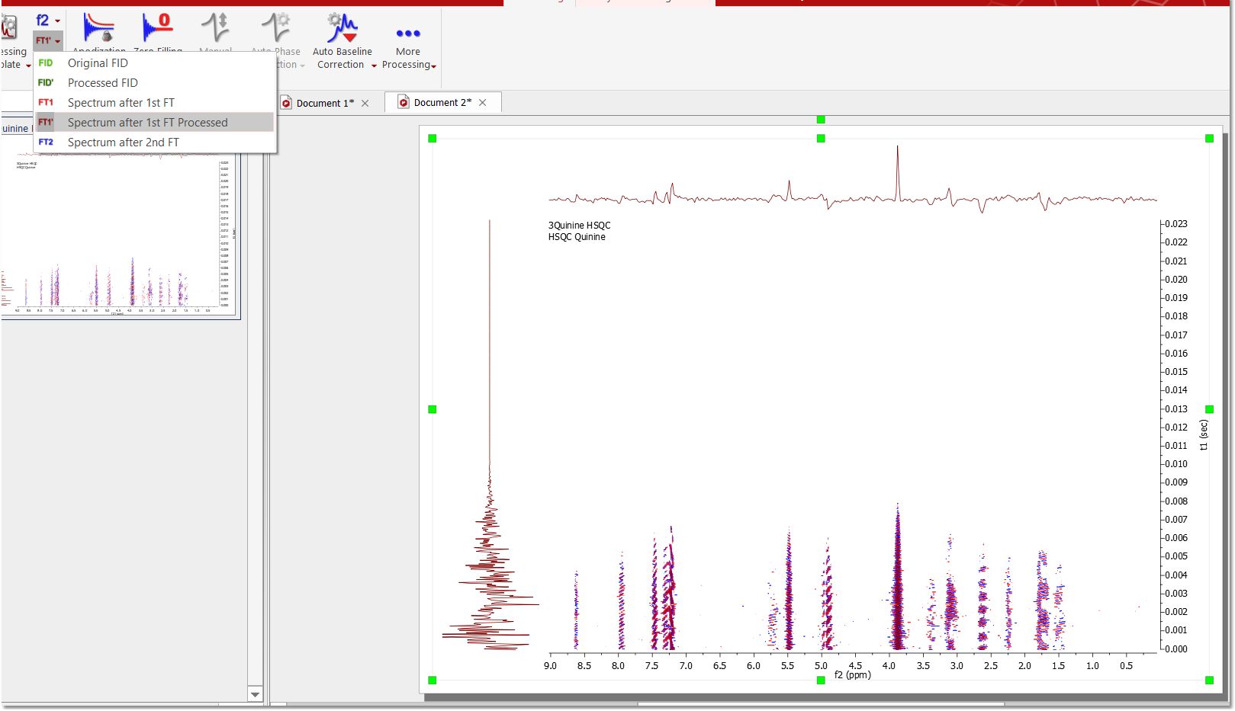Select Spectrum after 1st FT
The height and width of the screenshot is (711, 1235).
(121, 103)
